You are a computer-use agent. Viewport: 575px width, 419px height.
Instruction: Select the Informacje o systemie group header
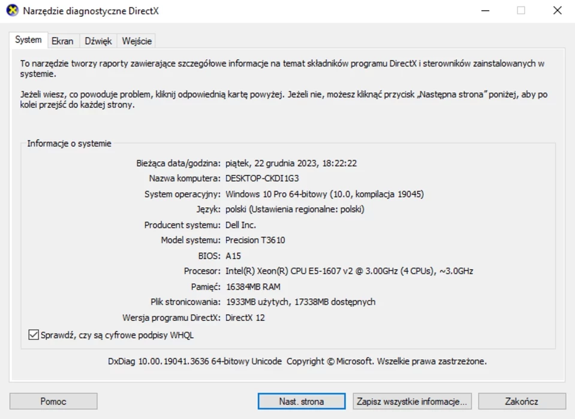tap(68, 144)
